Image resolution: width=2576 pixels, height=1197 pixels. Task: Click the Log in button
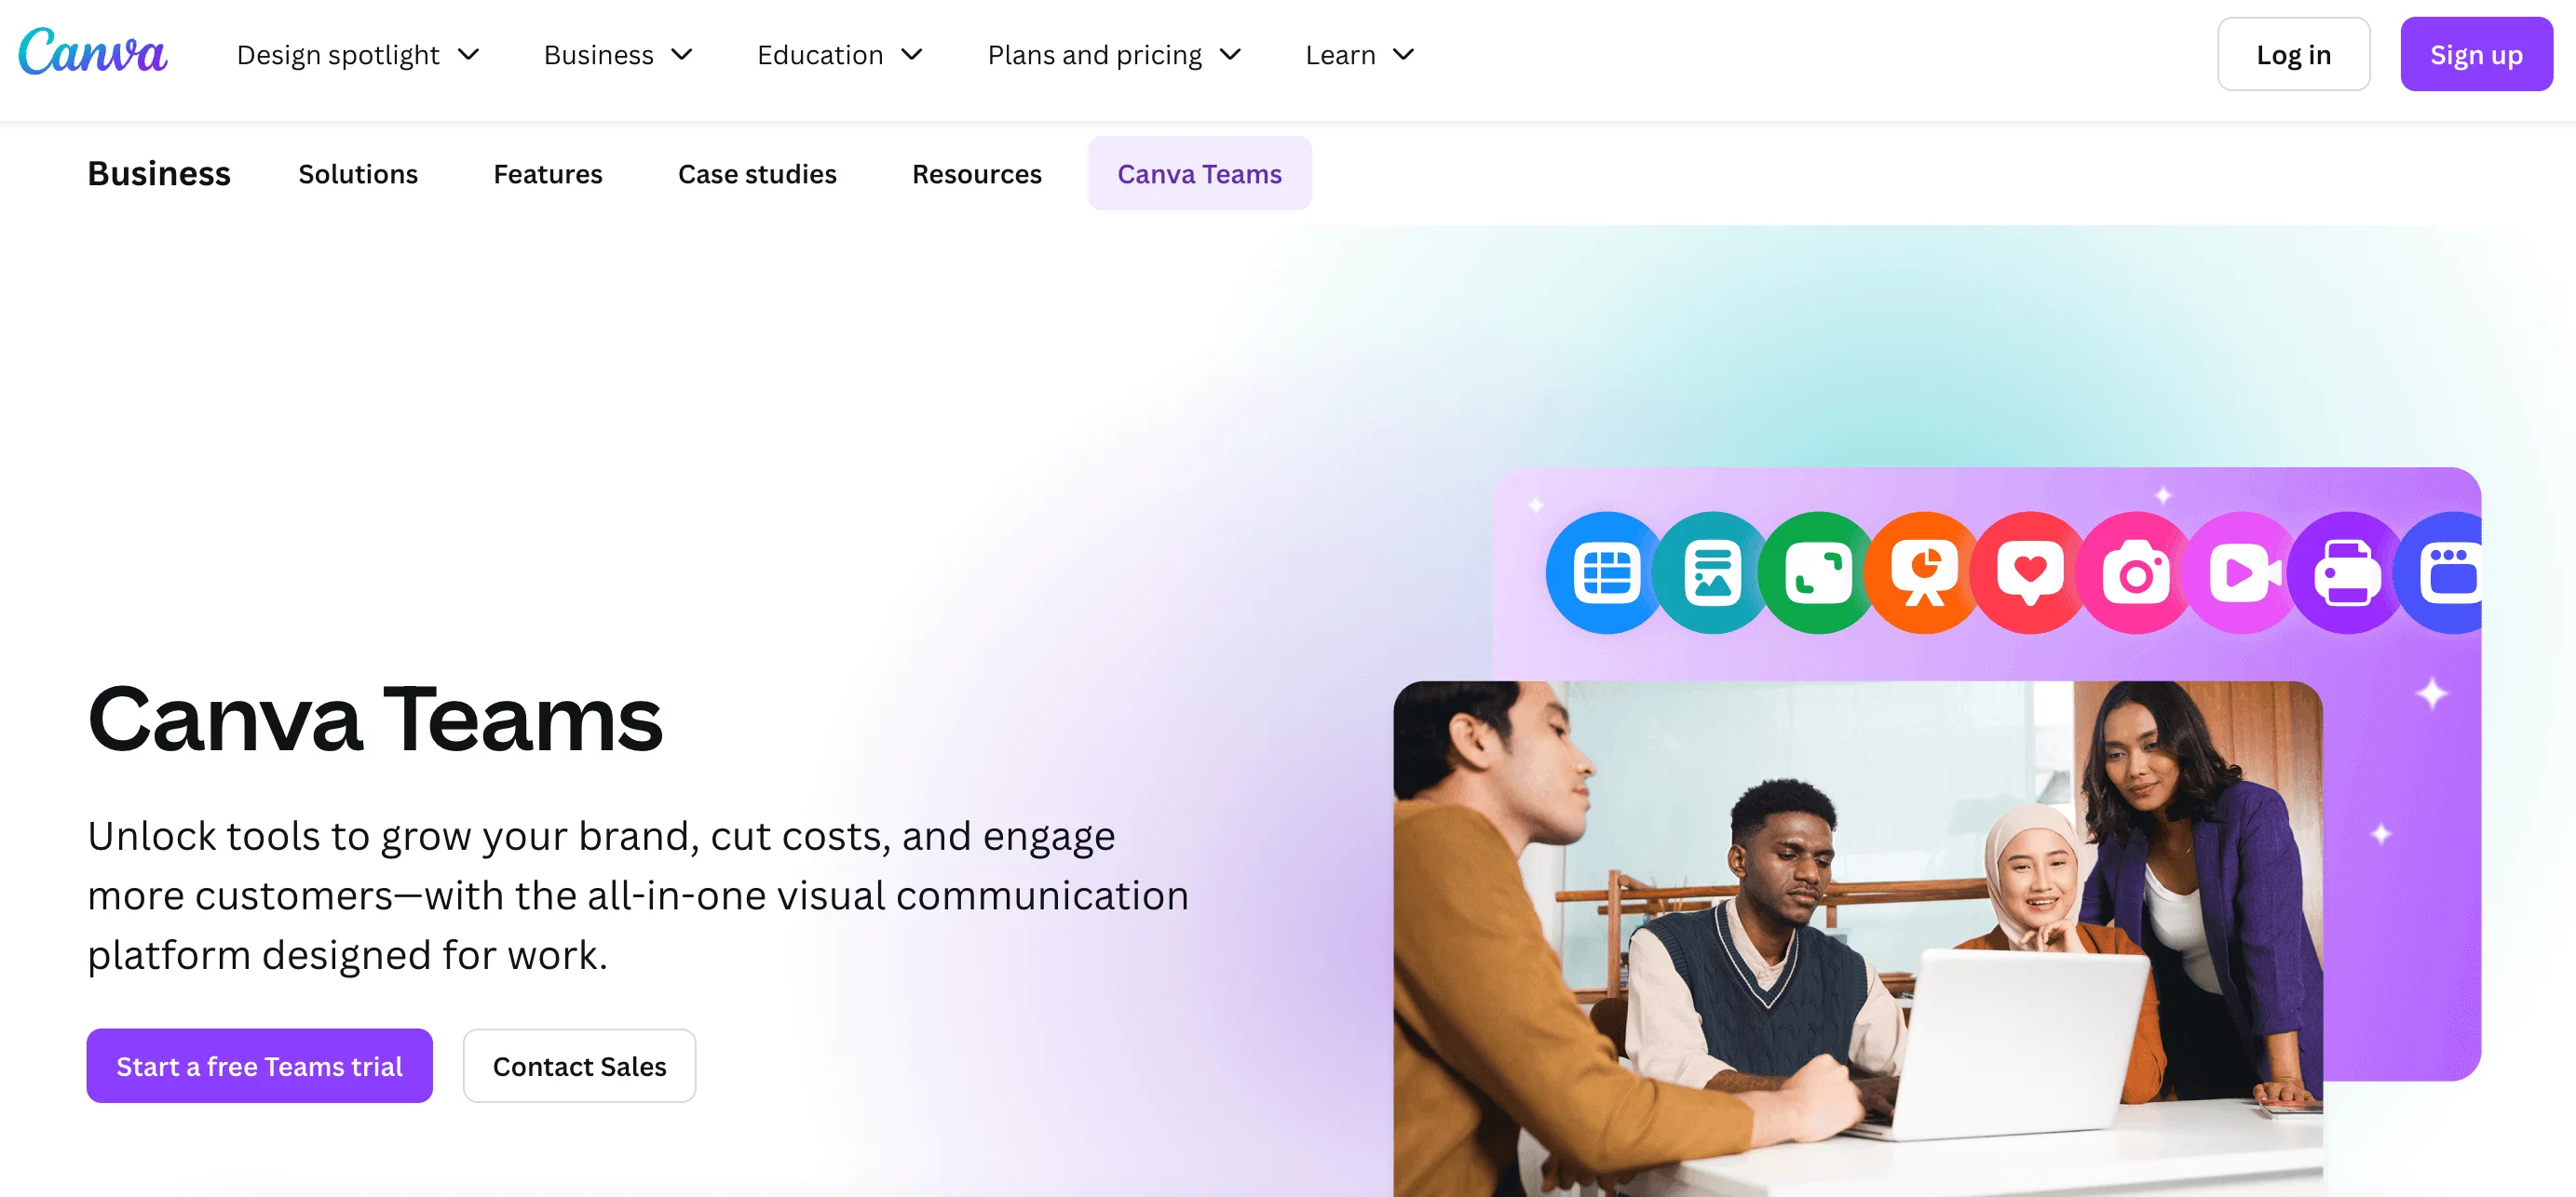[x=2293, y=54]
